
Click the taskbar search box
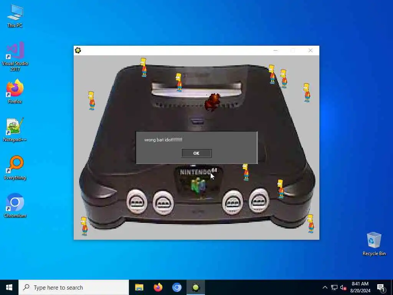[x=73, y=287]
